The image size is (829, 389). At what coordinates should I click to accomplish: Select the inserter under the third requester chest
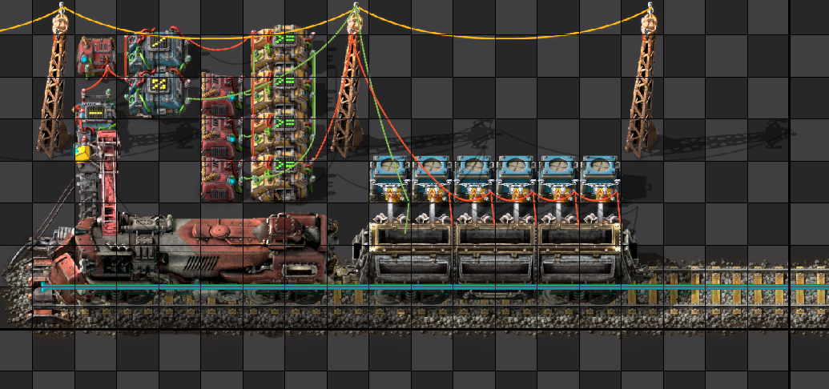(x=474, y=207)
